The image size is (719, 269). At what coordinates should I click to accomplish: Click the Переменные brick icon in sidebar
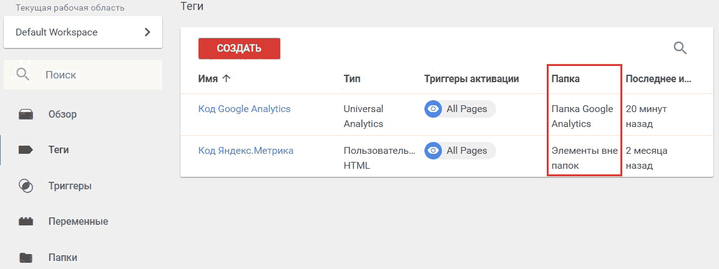(x=26, y=222)
